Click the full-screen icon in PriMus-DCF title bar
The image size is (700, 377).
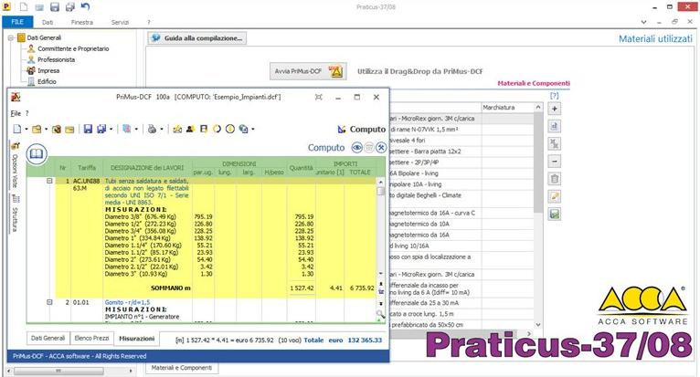(318, 97)
